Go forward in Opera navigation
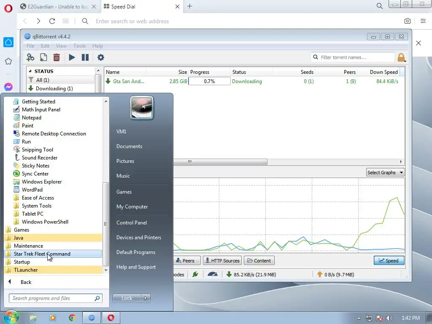 pos(38,21)
